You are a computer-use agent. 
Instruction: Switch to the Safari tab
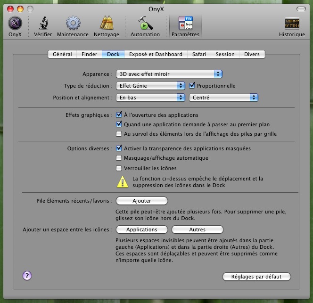point(199,54)
